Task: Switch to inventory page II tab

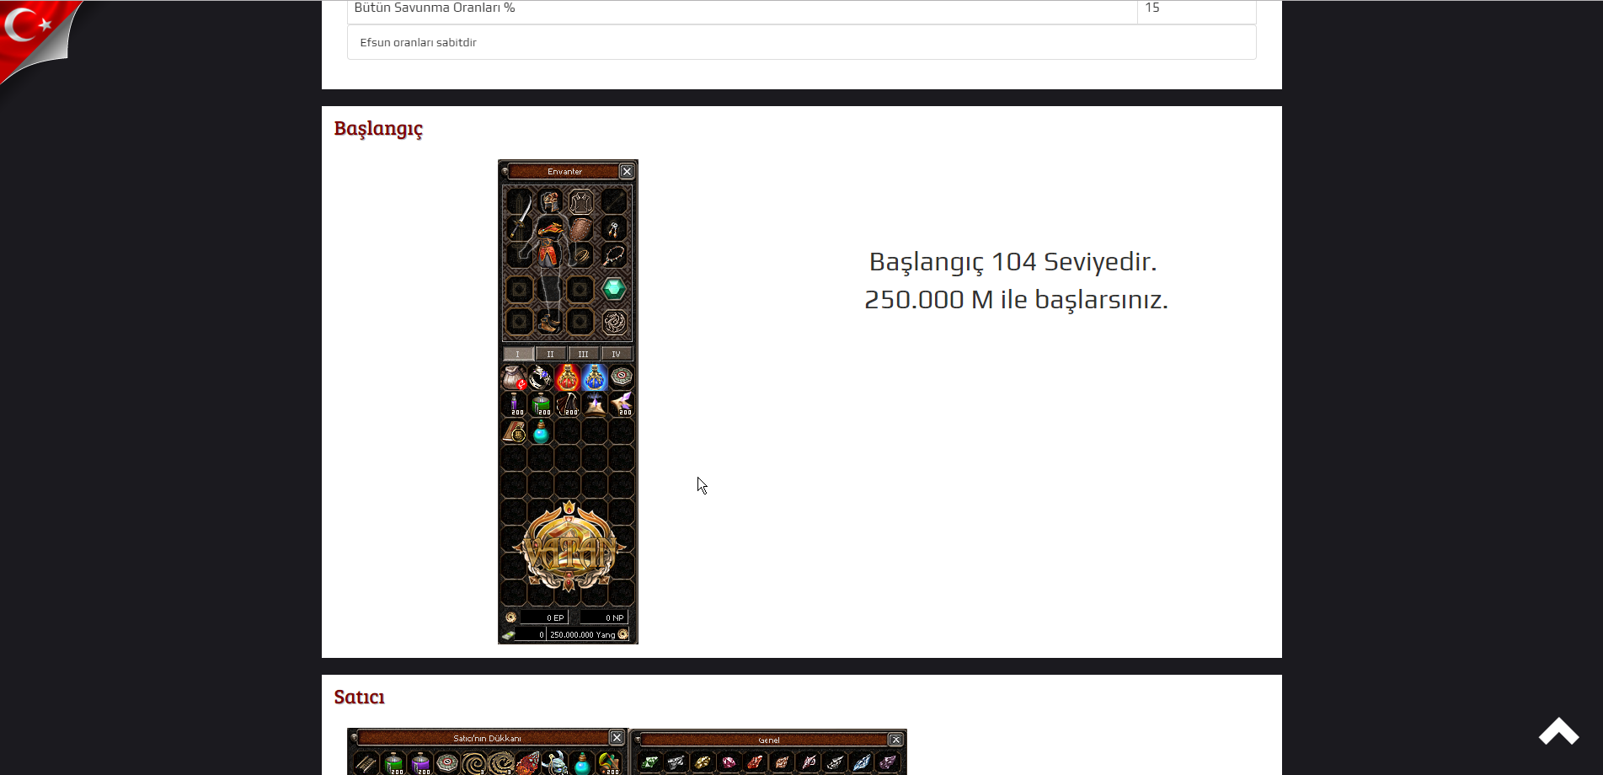Action: [x=551, y=354]
